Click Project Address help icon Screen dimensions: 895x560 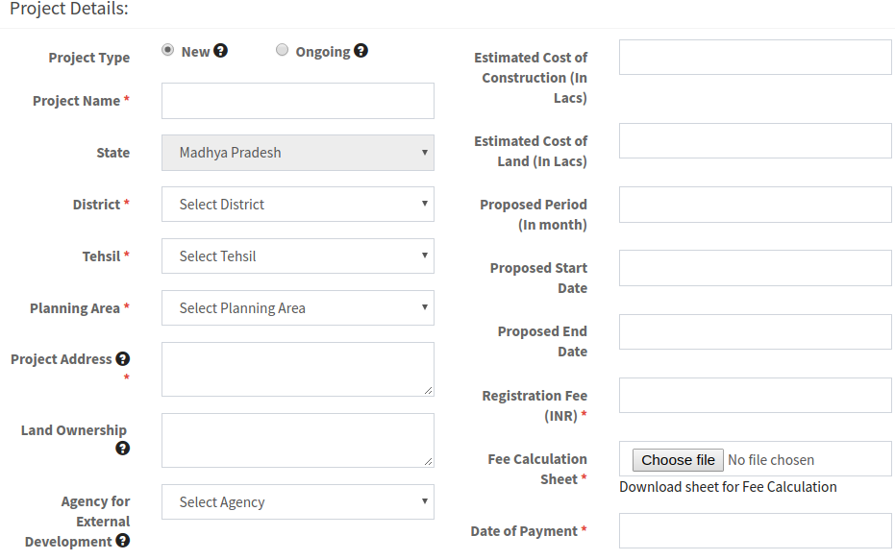[123, 358]
